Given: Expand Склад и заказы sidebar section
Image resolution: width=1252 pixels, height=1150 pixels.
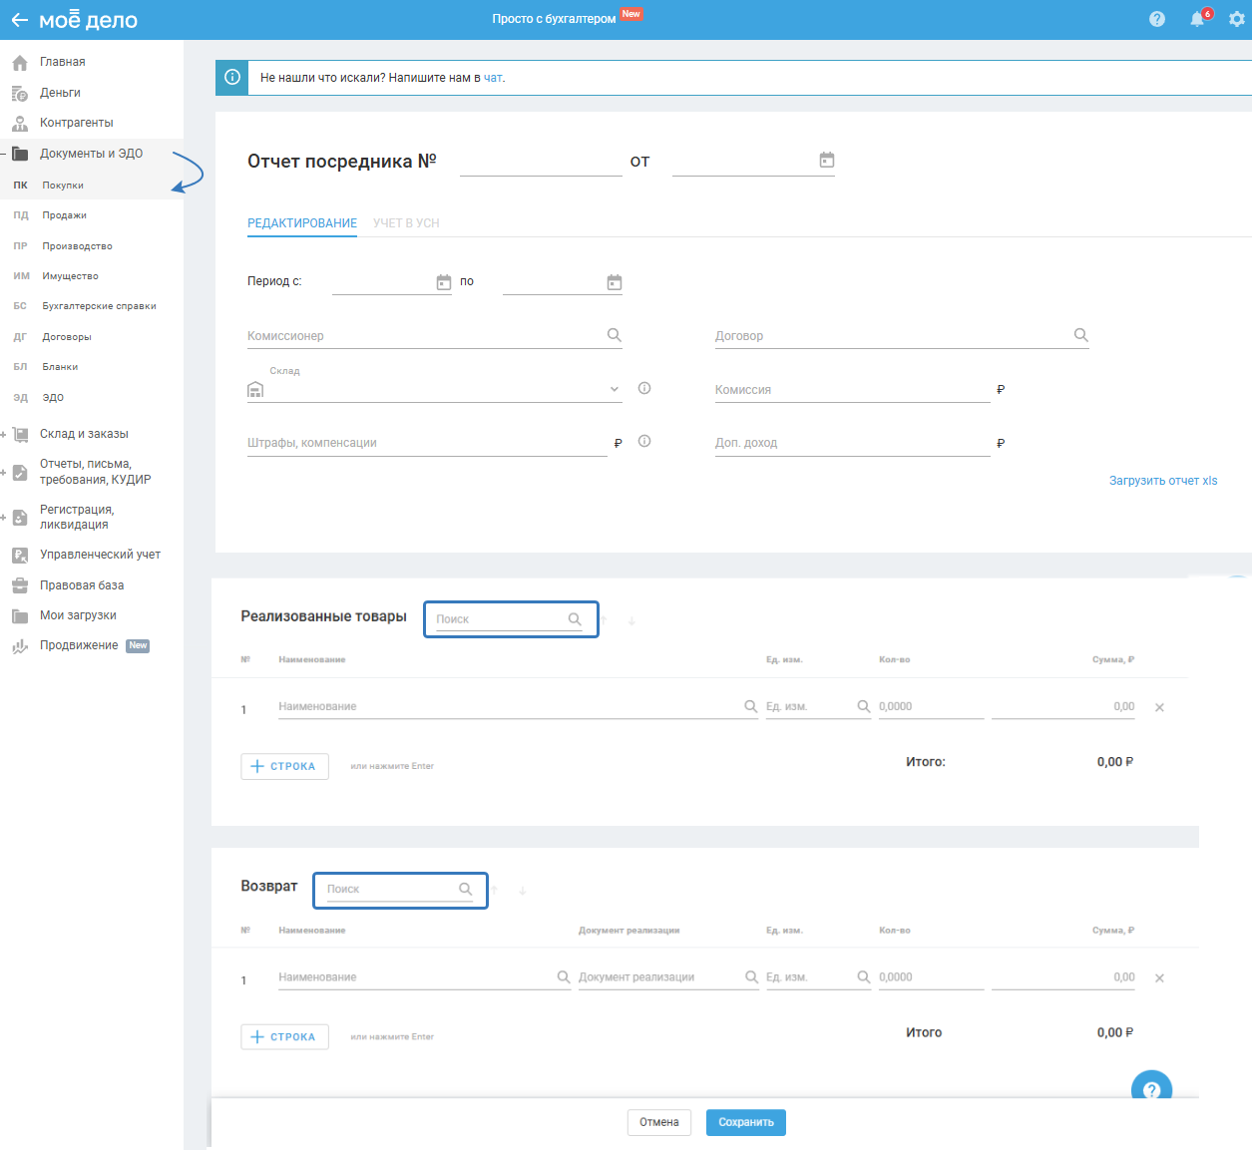Looking at the screenshot, I should (4, 434).
